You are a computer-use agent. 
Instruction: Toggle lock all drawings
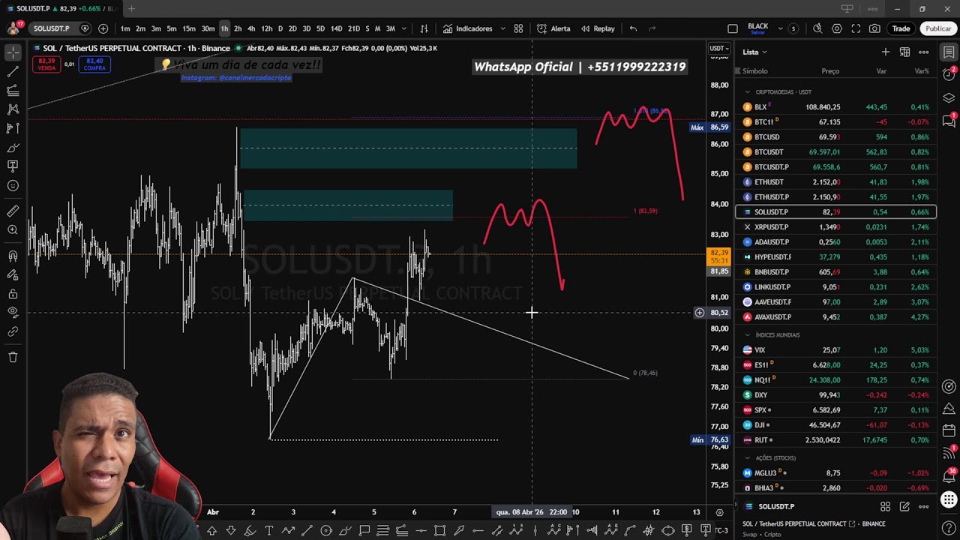click(x=13, y=294)
